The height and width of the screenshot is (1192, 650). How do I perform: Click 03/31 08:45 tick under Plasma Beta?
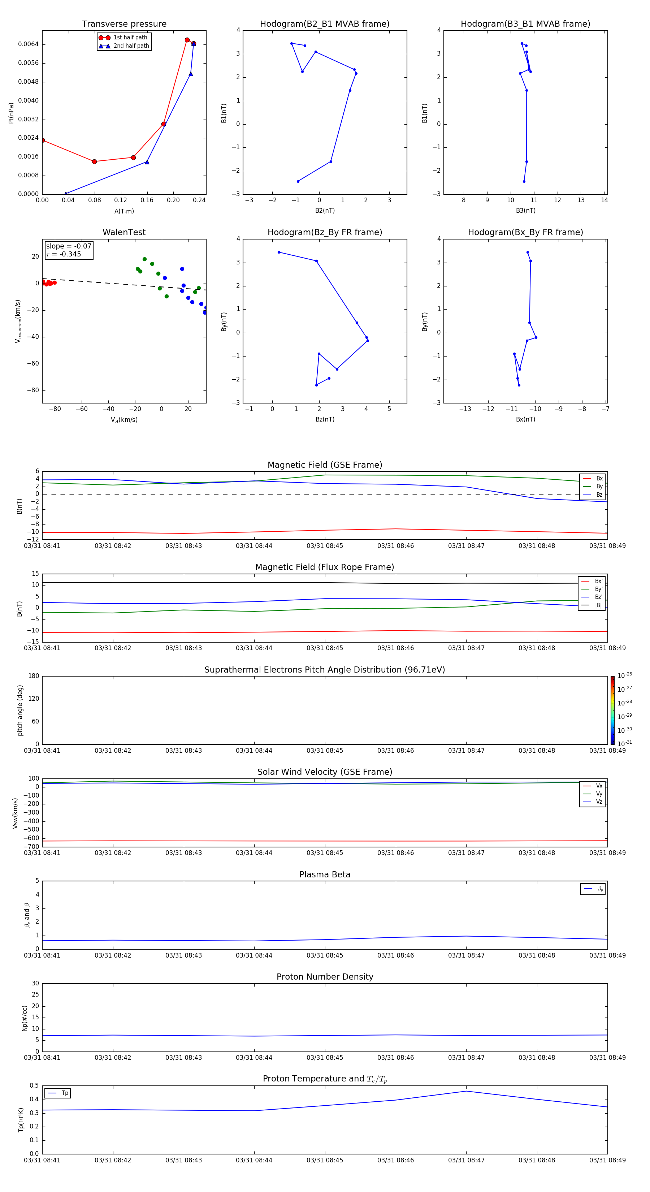click(x=325, y=955)
